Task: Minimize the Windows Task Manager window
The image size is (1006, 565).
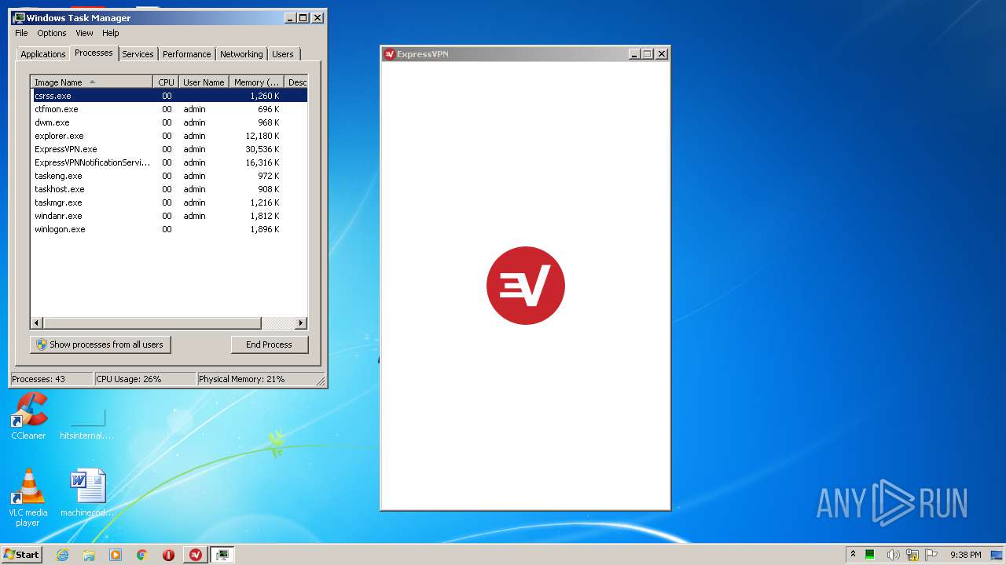Action: (x=291, y=17)
